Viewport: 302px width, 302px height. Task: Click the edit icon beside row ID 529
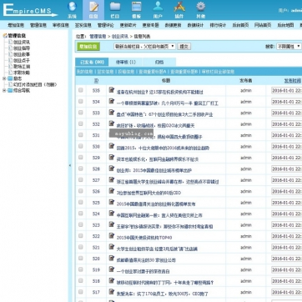coord(112,157)
